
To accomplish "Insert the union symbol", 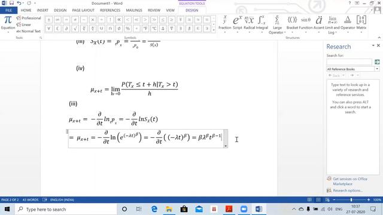I will [x=102, y=29].
